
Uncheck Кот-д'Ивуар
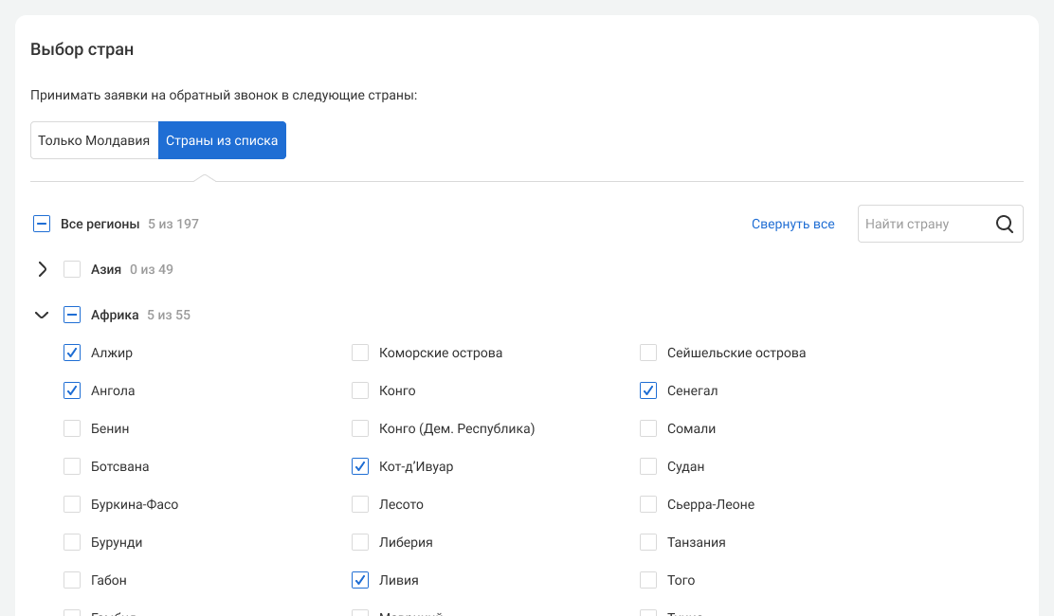click(x=360, y=466)
